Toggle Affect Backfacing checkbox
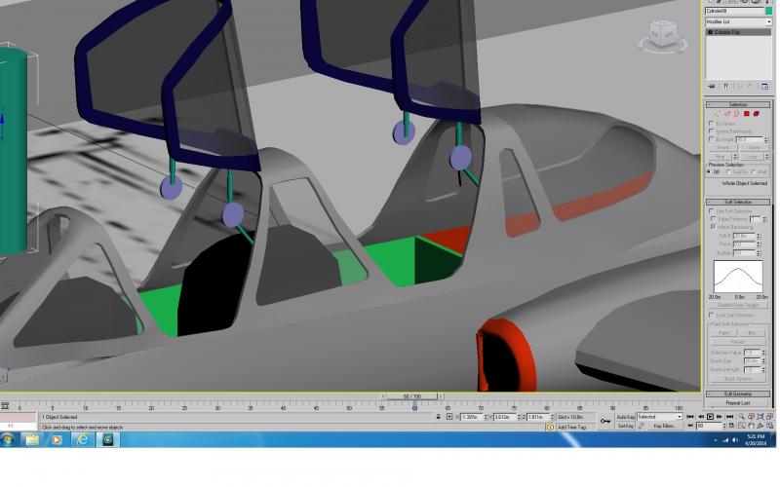The width and height of the screenshot is (780, 487). tap(714, 227)
